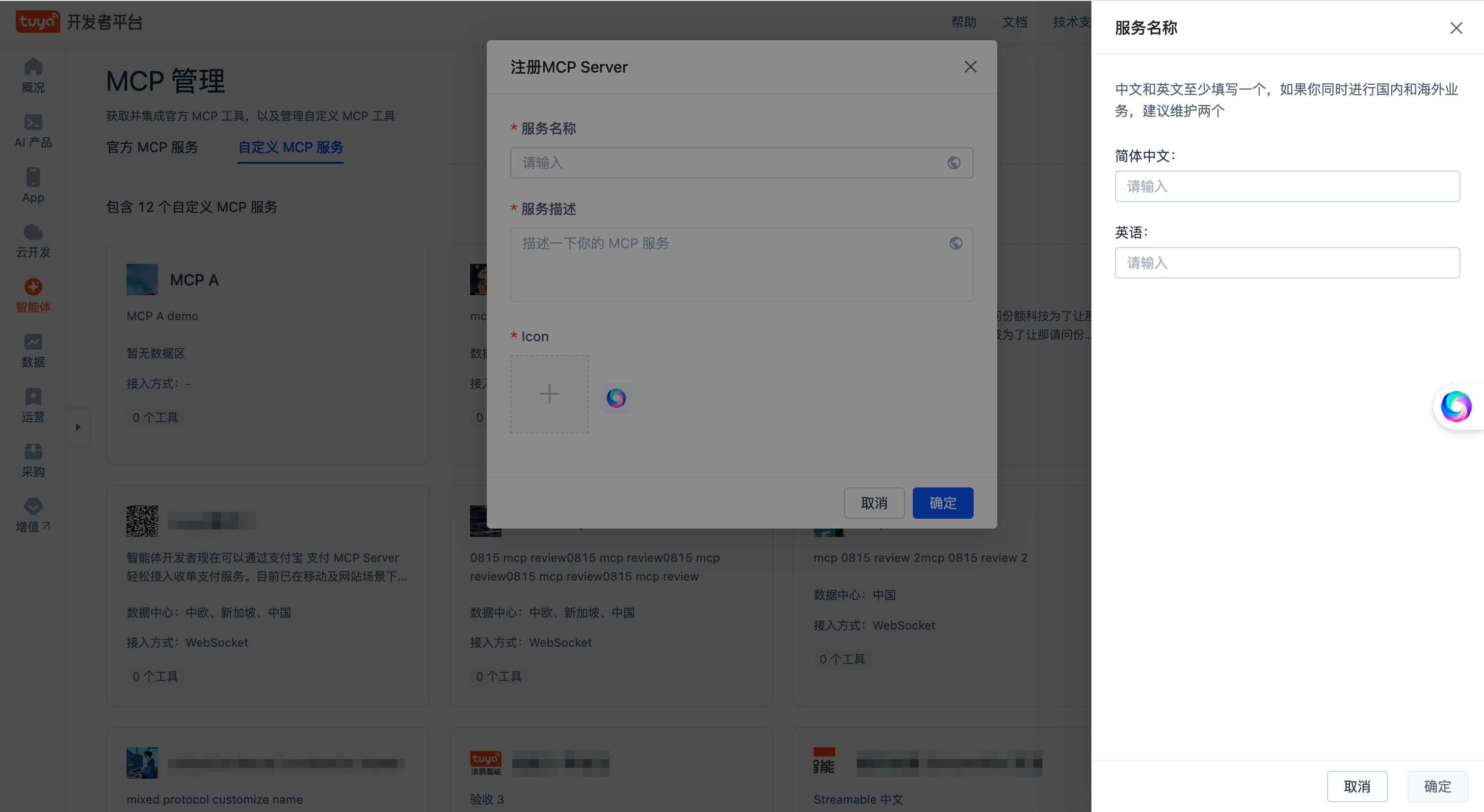Click 取消 in the 服务名称 drawer

click(1357, 786)
